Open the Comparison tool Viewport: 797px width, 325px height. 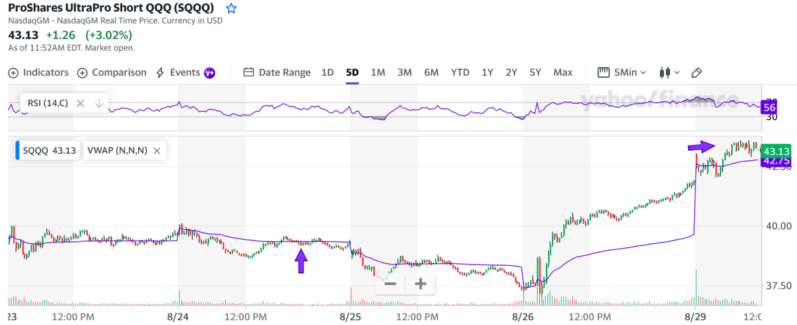[x=112, y=72]
